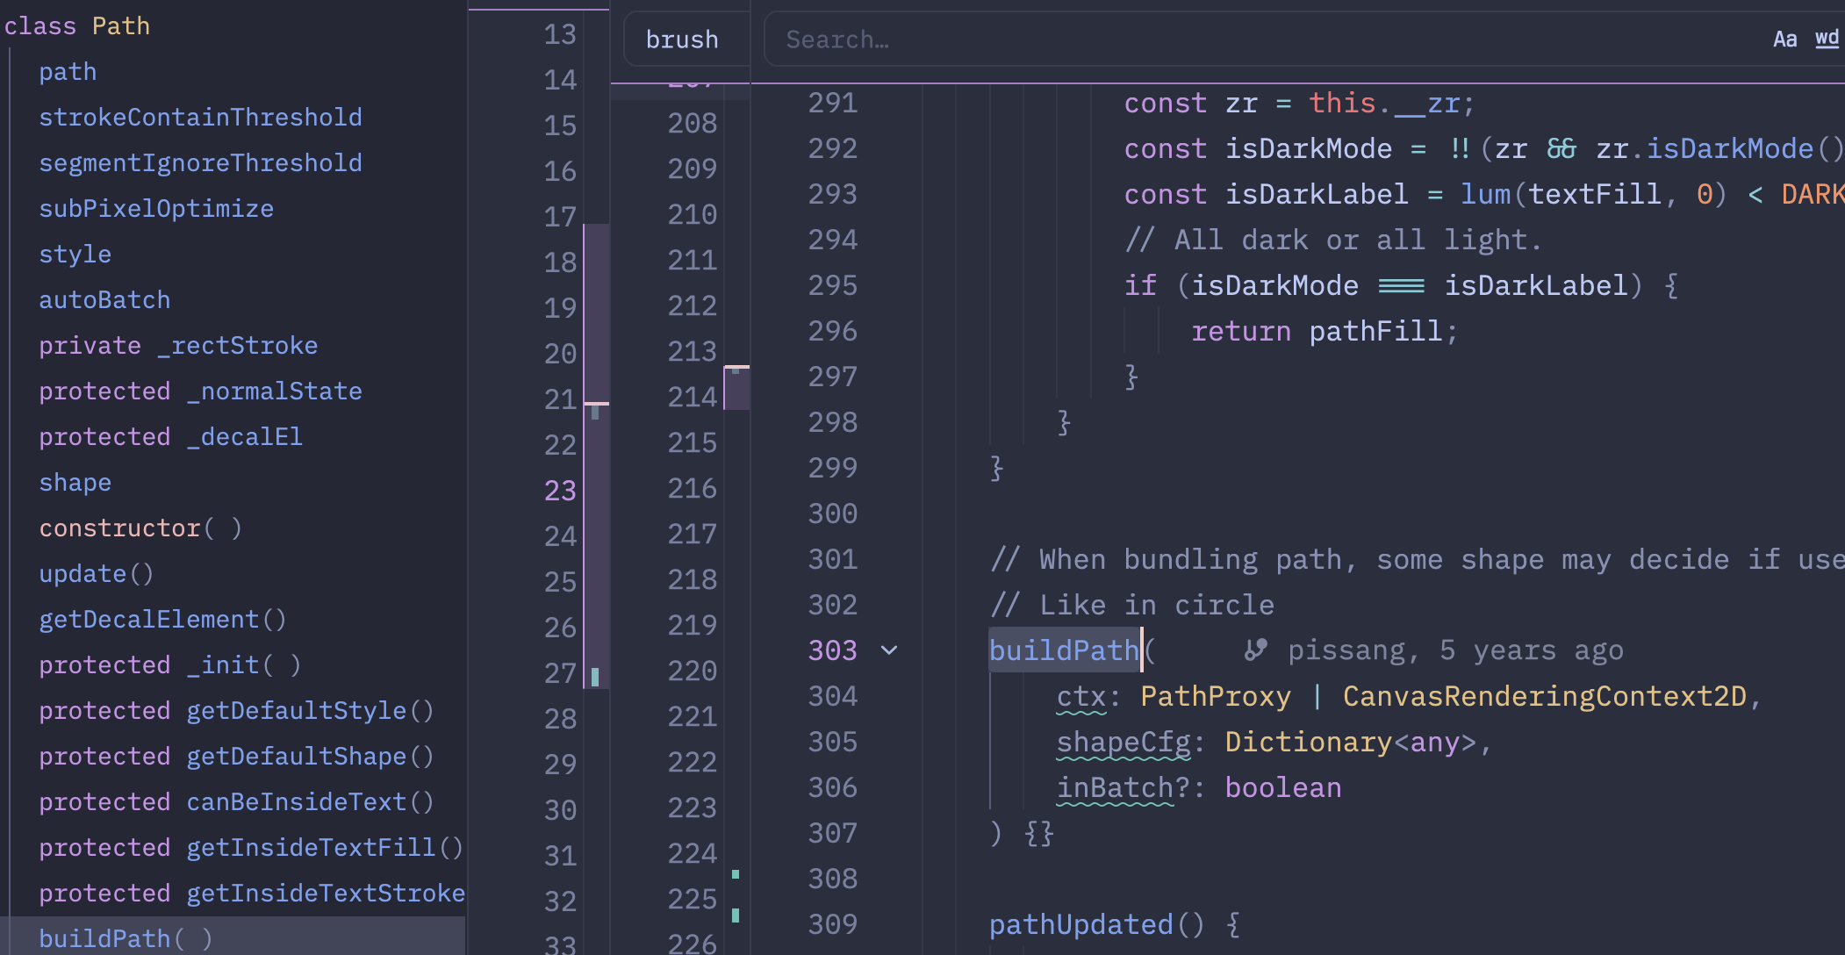Viewport: 1845px width, 955px height.
Task: Click the green change marker beside line 225
Action: tap(736, 916)
